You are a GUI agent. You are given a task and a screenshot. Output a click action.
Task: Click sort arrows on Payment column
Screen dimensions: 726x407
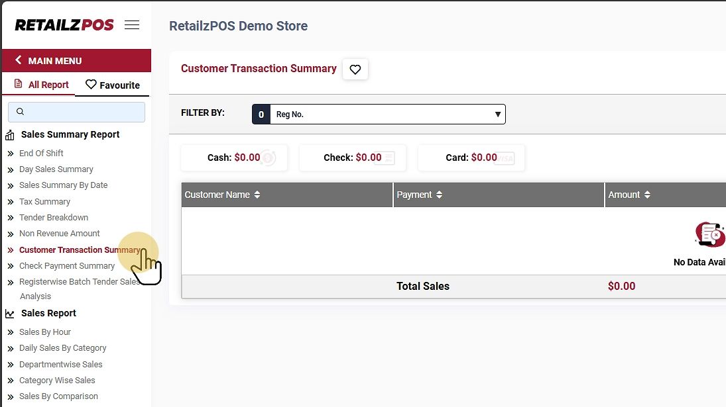tap(439, 195)
